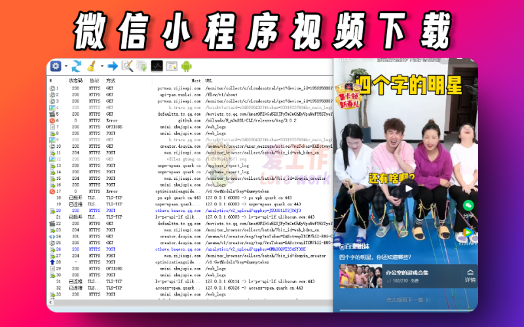Select the /flow/v1/about URL cell

[221, 95]
